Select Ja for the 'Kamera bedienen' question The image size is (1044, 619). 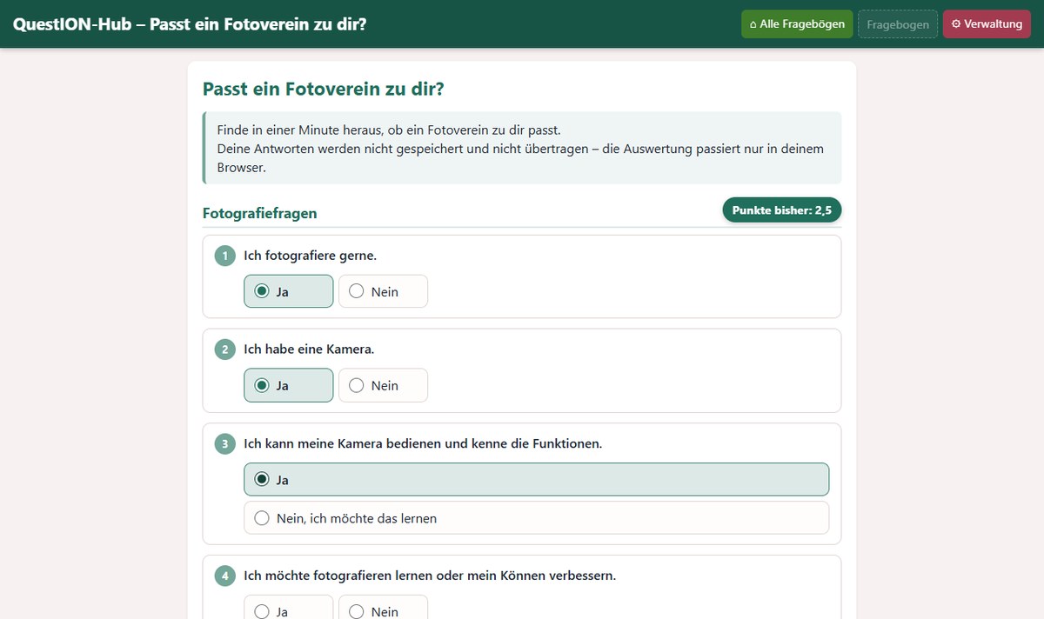(x=536, y=479)
